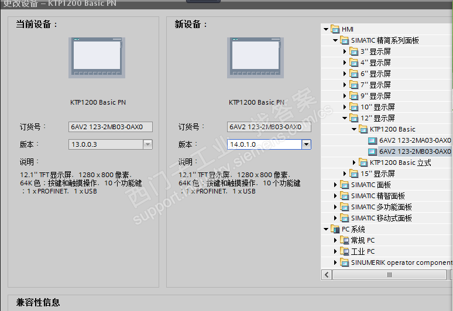The height and width of the screenshot is (311, 453).
Task: Click the new device 订货号 field
Action: 269,127
